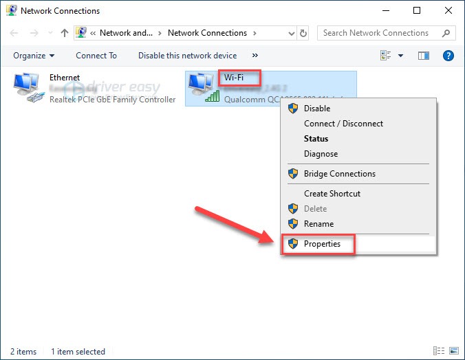The width and height of the screenshot is (465, 360).
Task: Choose Properties from the context menu
Action: tap(322, 244)
